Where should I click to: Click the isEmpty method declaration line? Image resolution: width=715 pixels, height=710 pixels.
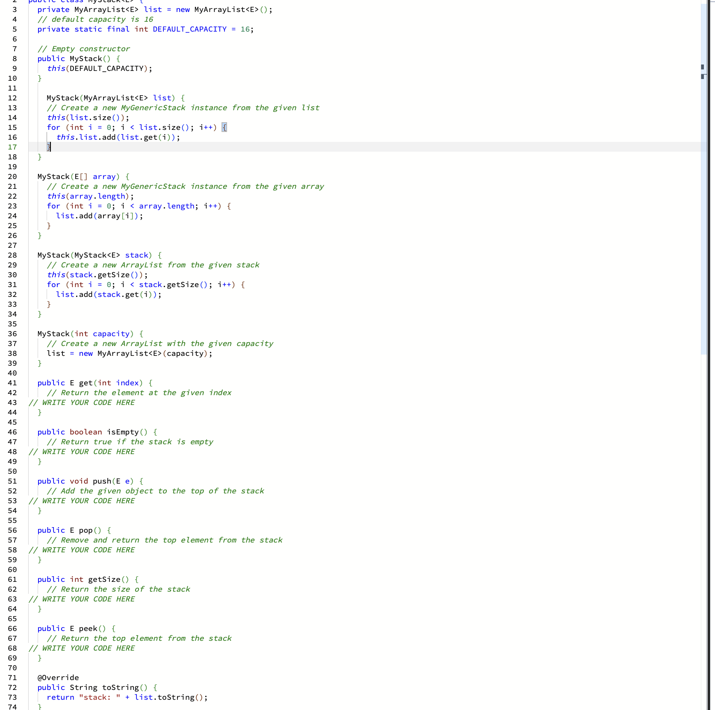(x=97, y=432)
